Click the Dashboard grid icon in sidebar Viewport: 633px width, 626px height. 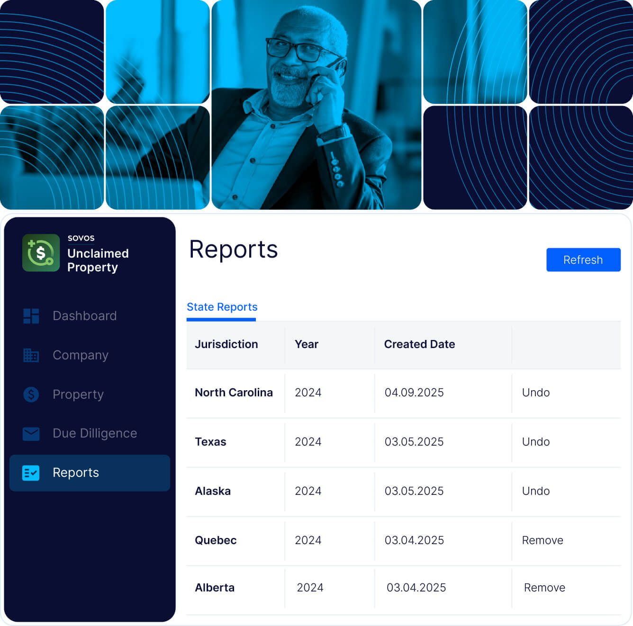[x=31, y=316]
